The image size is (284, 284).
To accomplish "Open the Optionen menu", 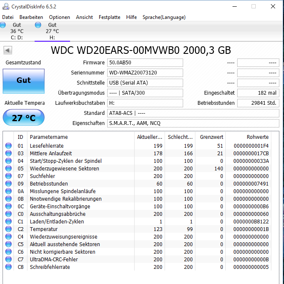I will [x=60, y=17].
